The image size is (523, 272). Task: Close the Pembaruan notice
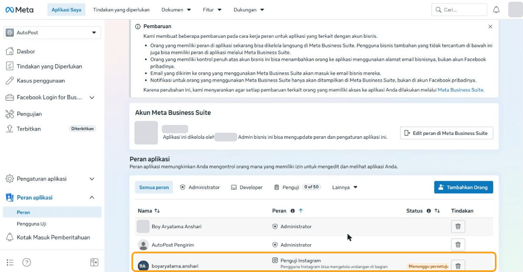click(490, 26)
